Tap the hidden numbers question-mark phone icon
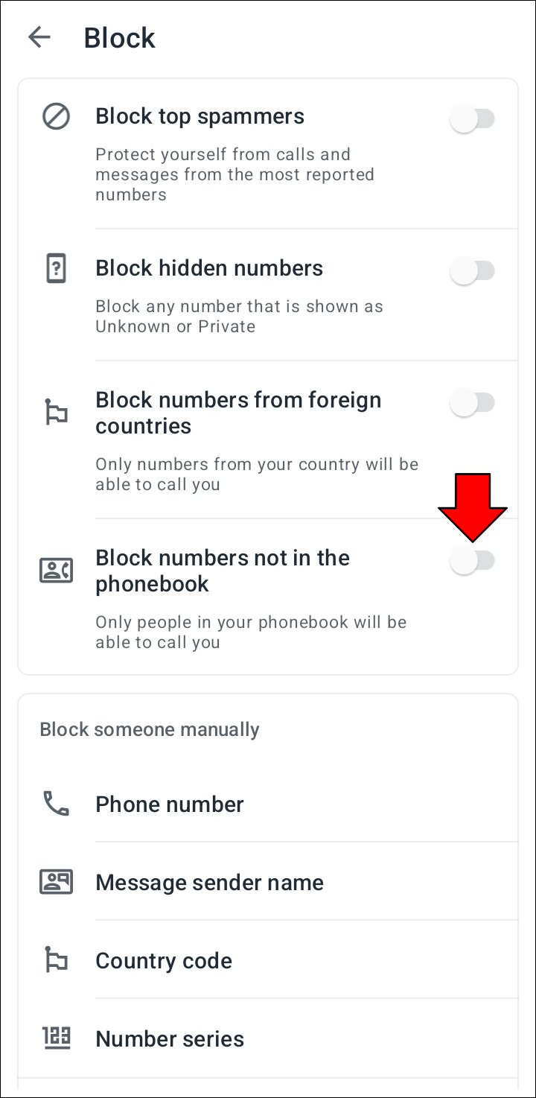536x1098 pixels. [x=56, y=269]
